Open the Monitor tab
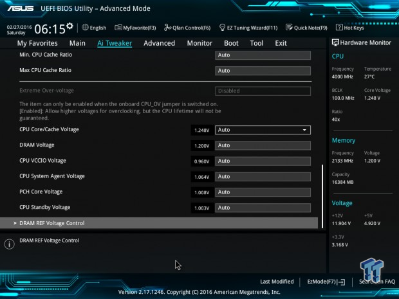Screen dimensions: 399x299 click(199, 43)
